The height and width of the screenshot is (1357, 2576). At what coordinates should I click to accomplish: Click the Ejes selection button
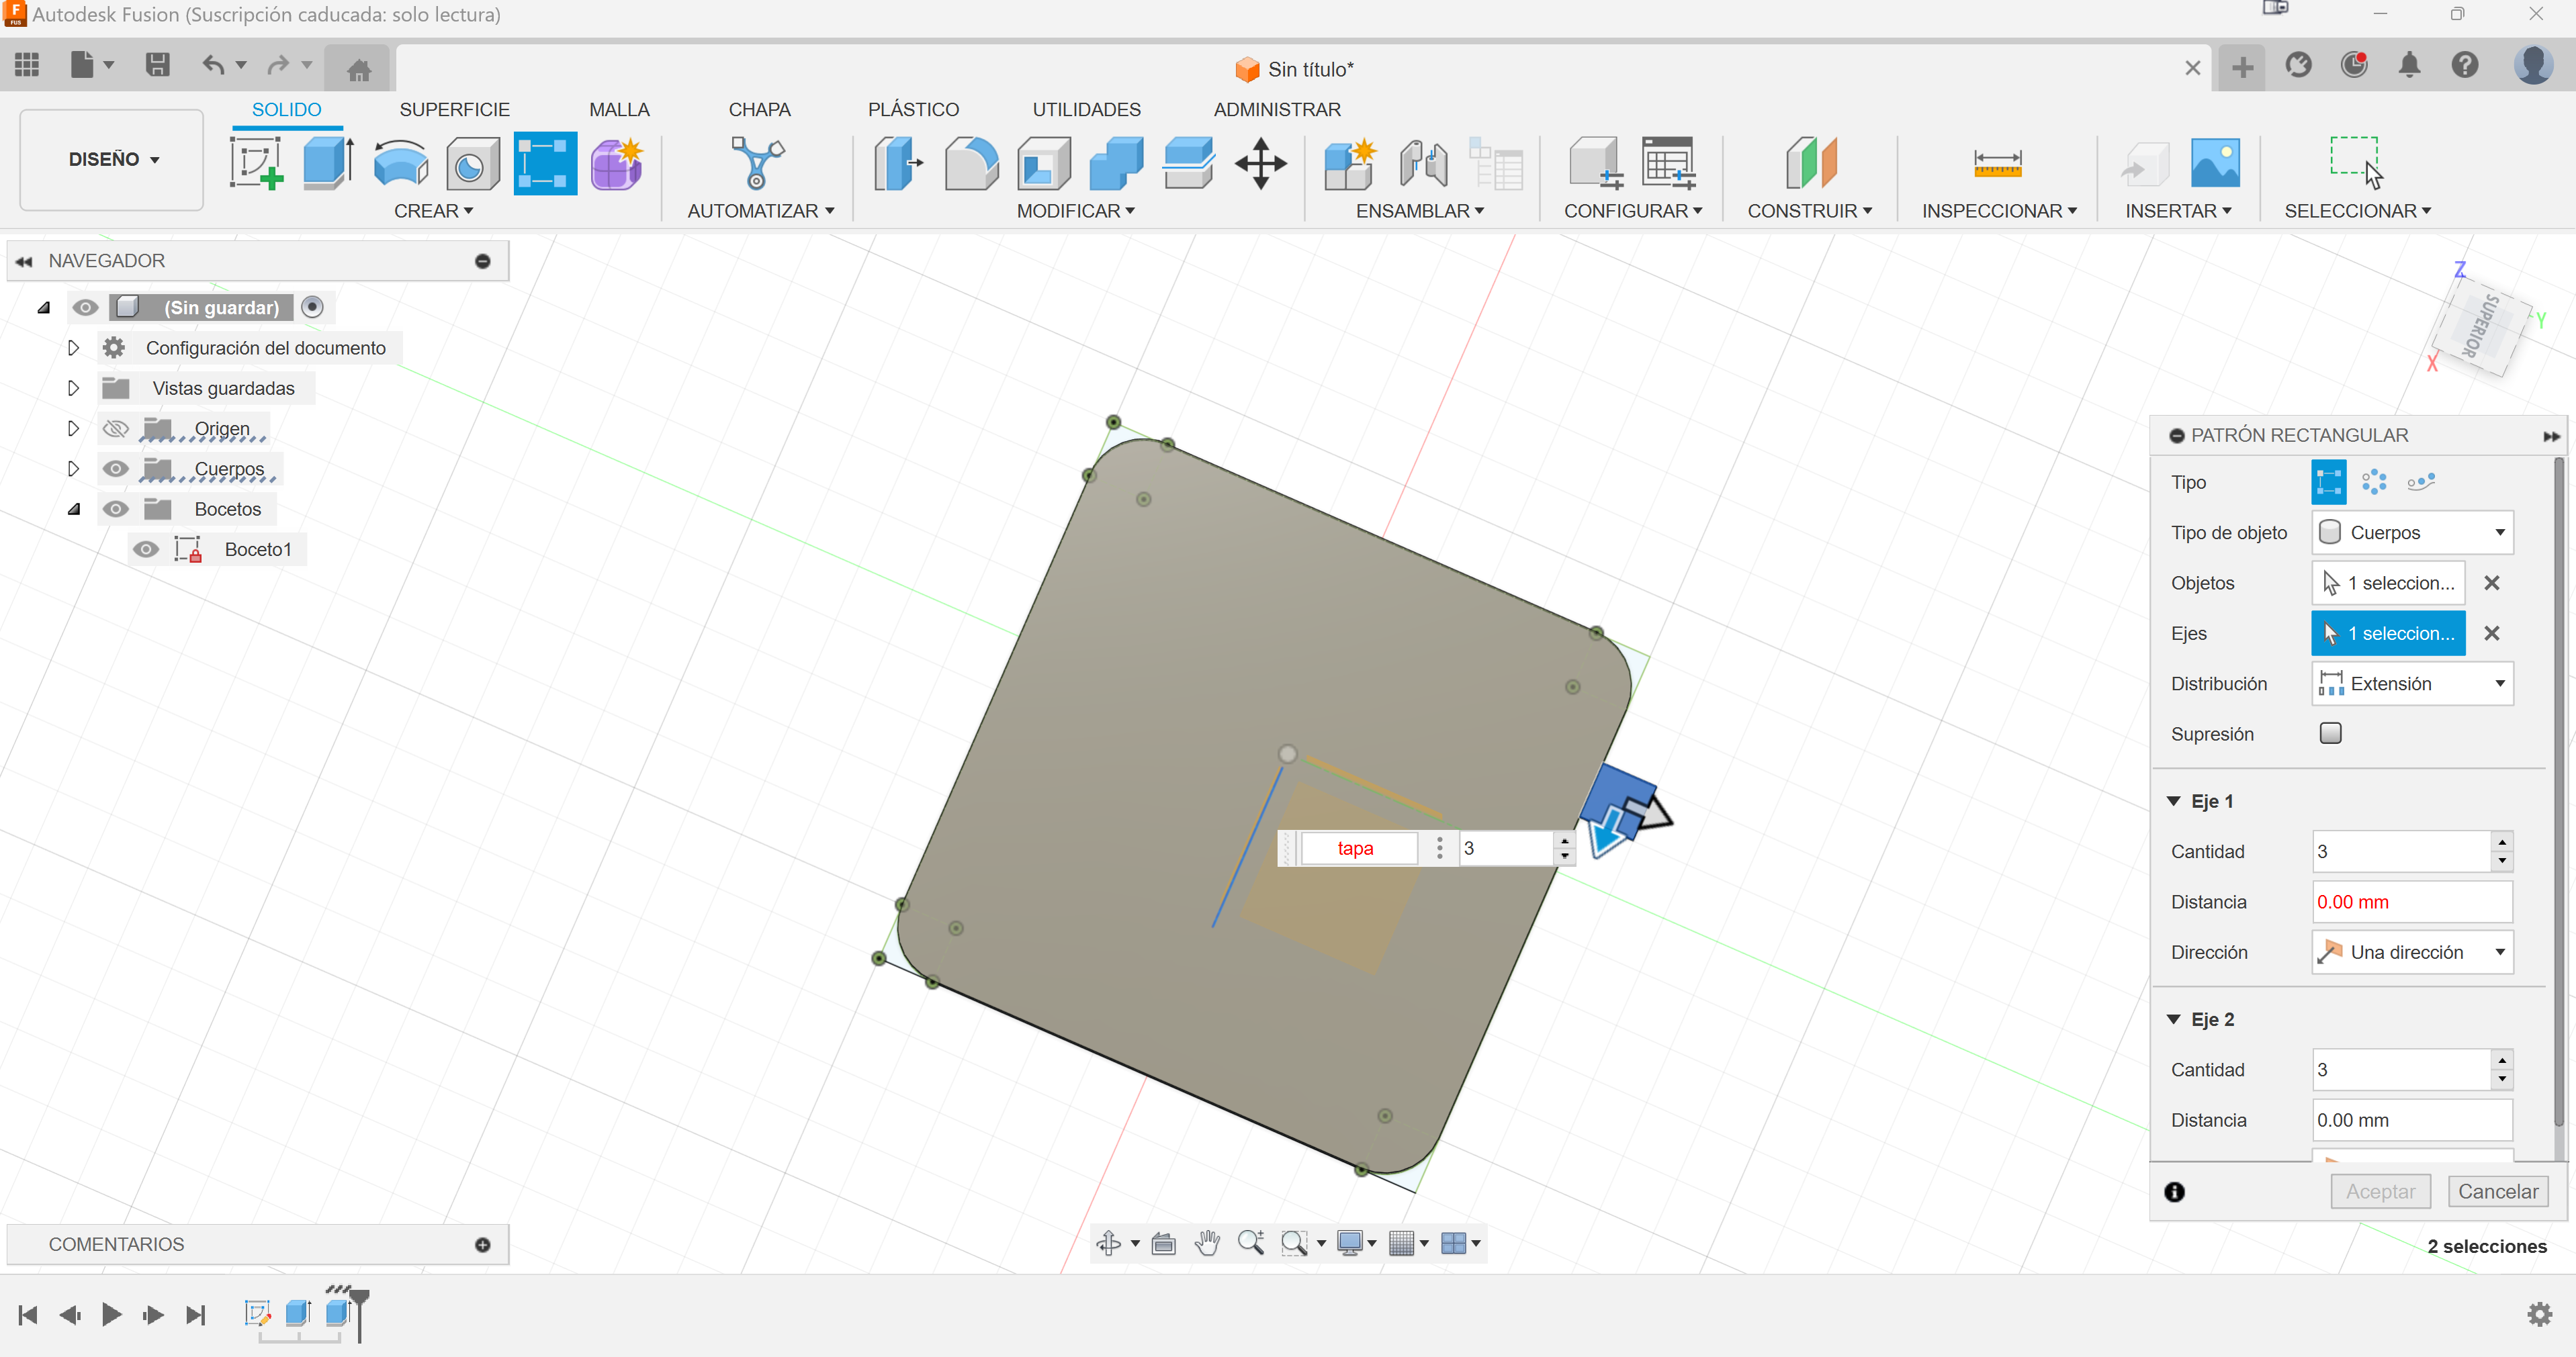click(2388, 634)
